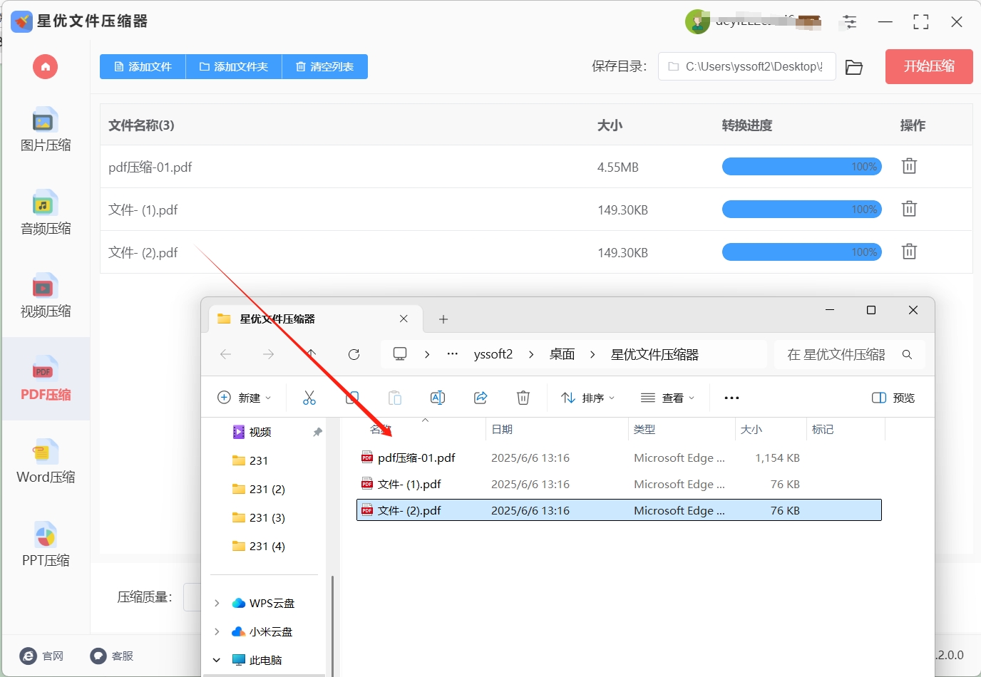981x677 pixels.
Task: Click the 添加文件 add file button
Action: point(143,67)
